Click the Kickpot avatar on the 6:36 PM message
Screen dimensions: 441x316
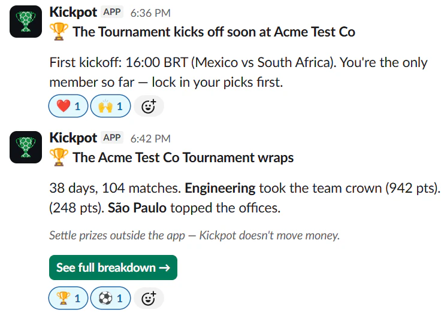(26, 22)
